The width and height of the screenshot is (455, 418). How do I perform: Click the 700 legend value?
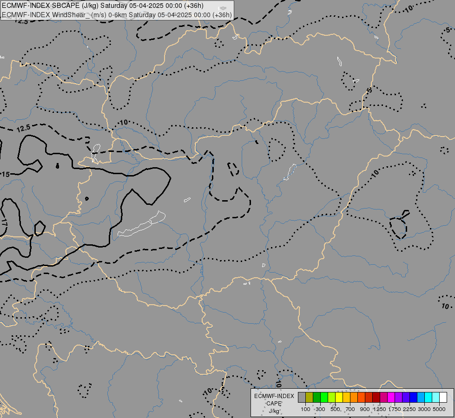[x=350, y=409]
